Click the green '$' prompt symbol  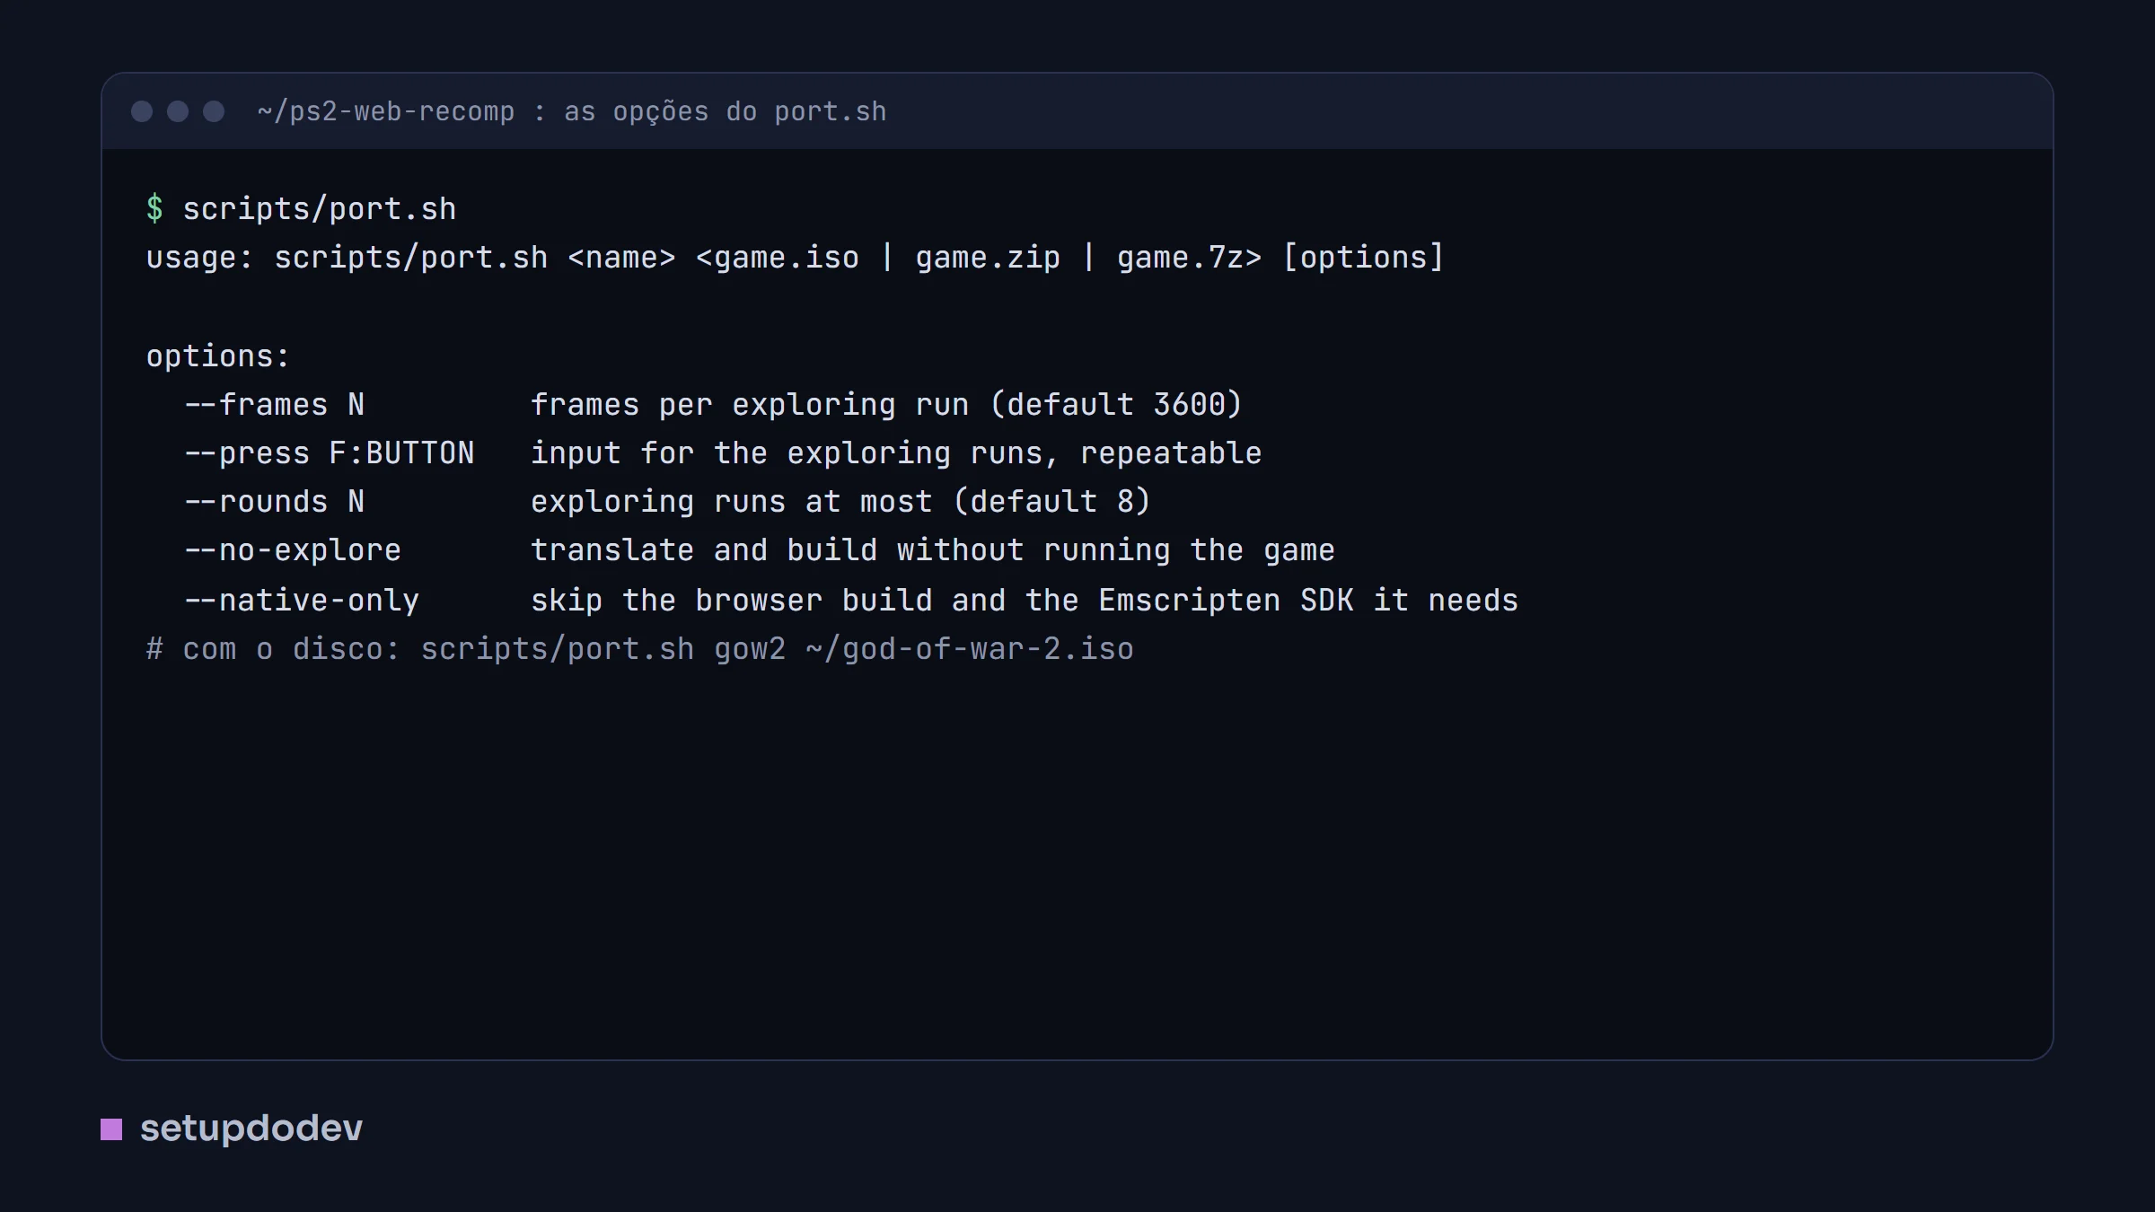click(154, 208)
